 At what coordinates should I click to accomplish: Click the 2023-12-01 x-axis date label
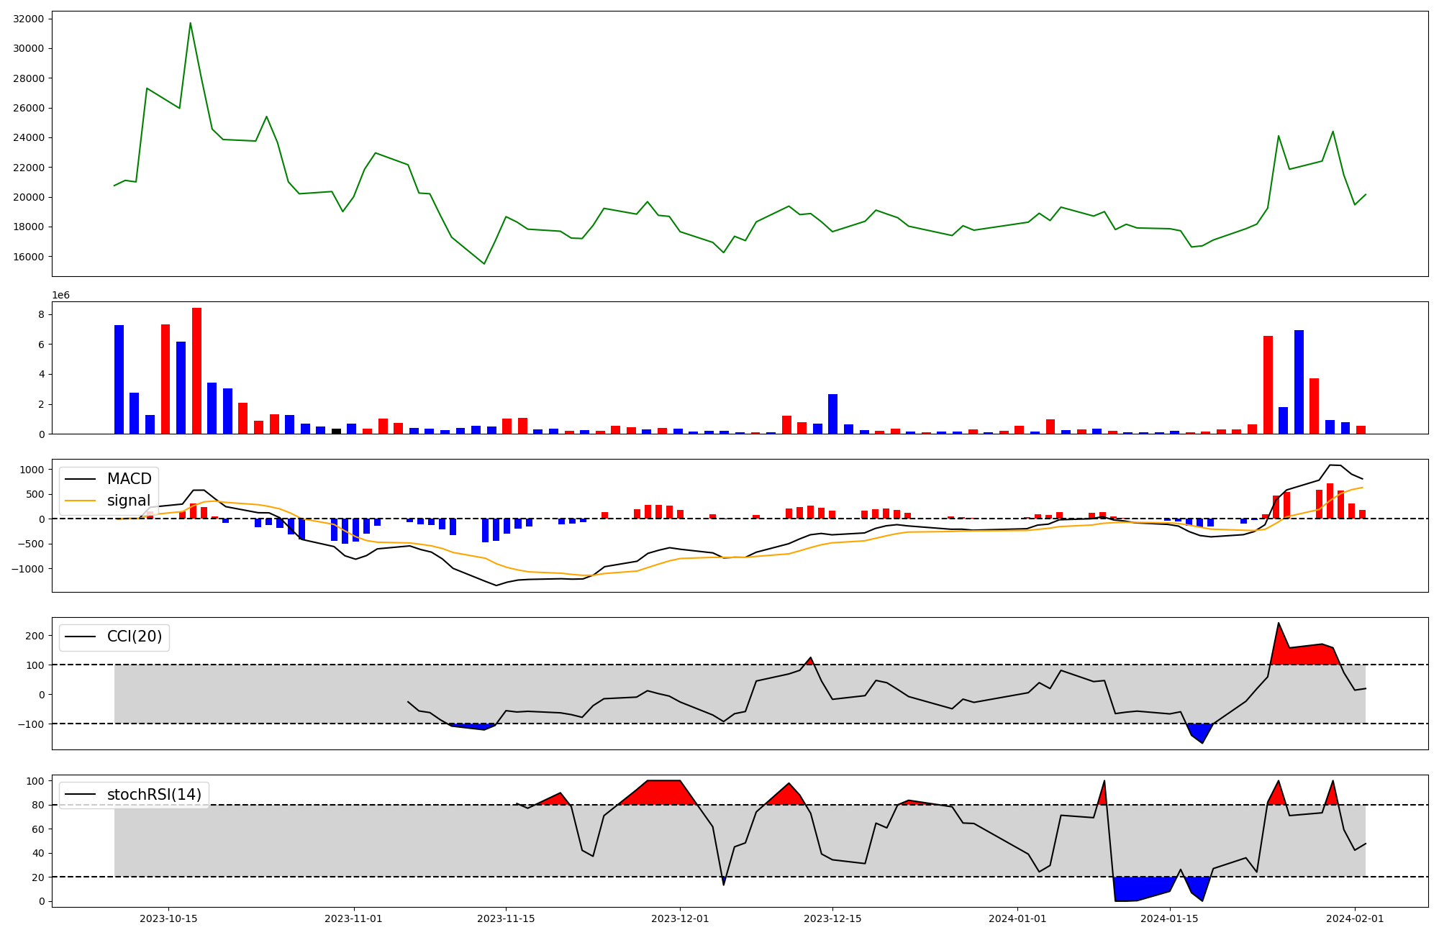point(680,918)
